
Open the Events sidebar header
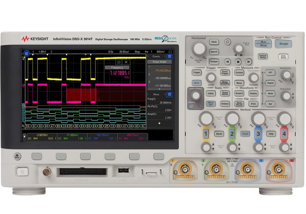156,57
